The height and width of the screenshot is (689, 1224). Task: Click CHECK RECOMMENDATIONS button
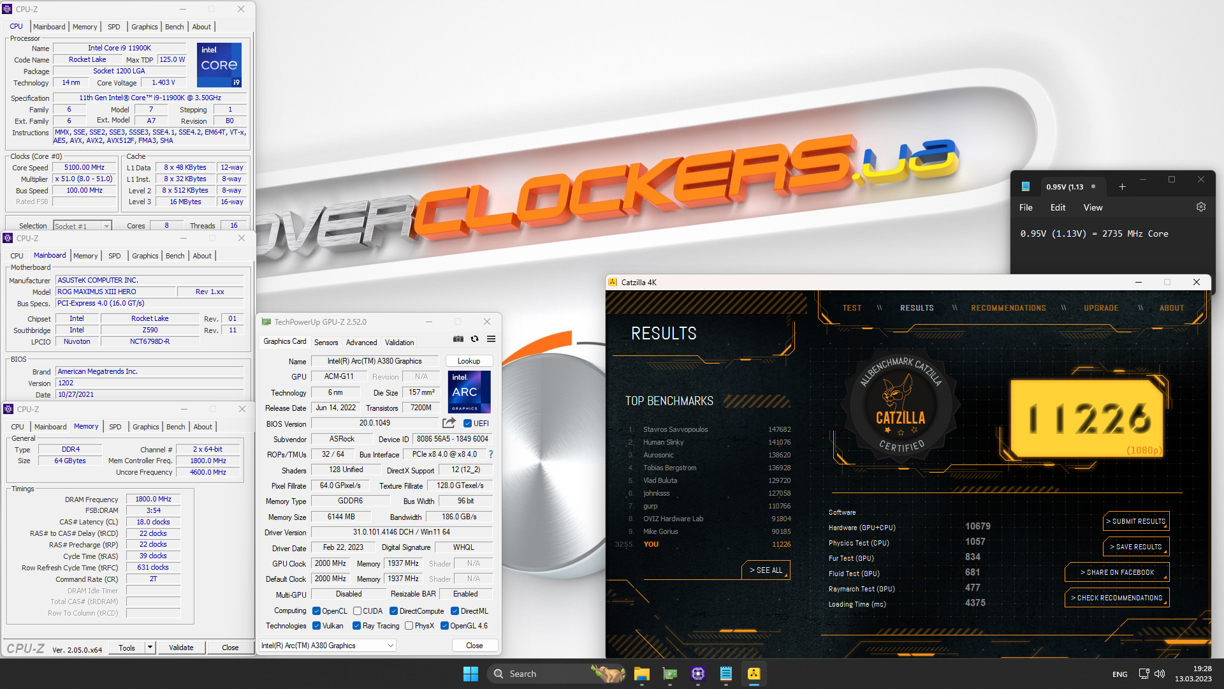pyautogui.click(x=1117, y=598)
